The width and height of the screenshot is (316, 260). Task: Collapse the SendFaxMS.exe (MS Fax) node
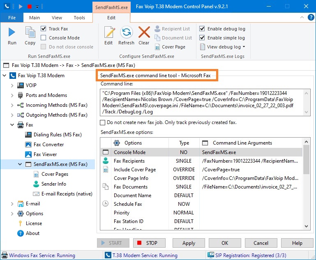[x=20, y=164]
